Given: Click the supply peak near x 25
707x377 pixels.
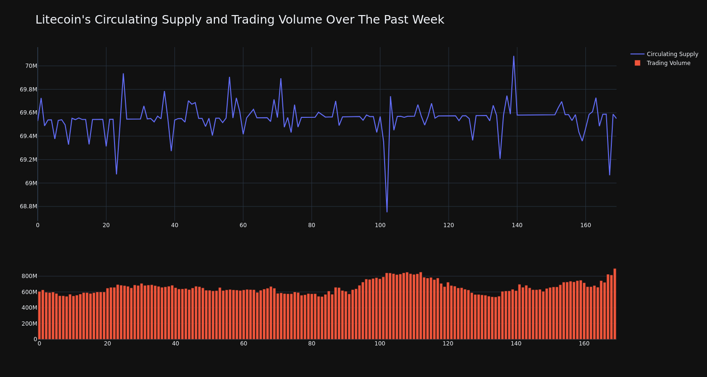Looking at the screenshot, I should 123,74.
